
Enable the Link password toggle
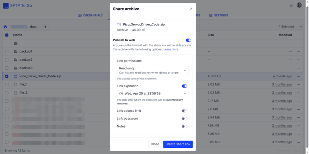point(184,119)
